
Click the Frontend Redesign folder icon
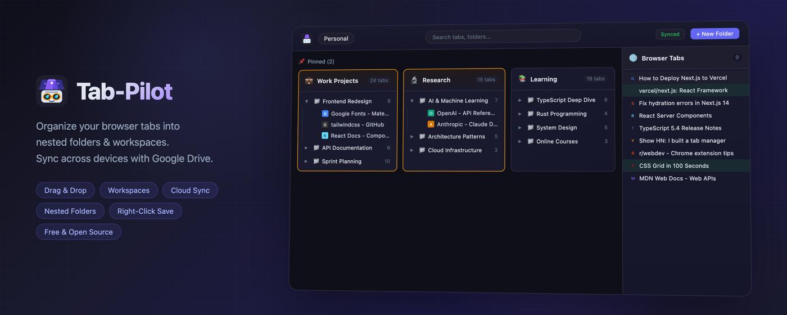(317, 101)
